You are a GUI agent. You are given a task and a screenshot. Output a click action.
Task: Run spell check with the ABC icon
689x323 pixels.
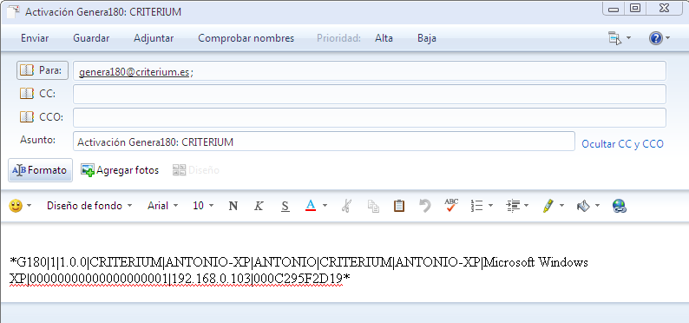[x=451, y=206]
